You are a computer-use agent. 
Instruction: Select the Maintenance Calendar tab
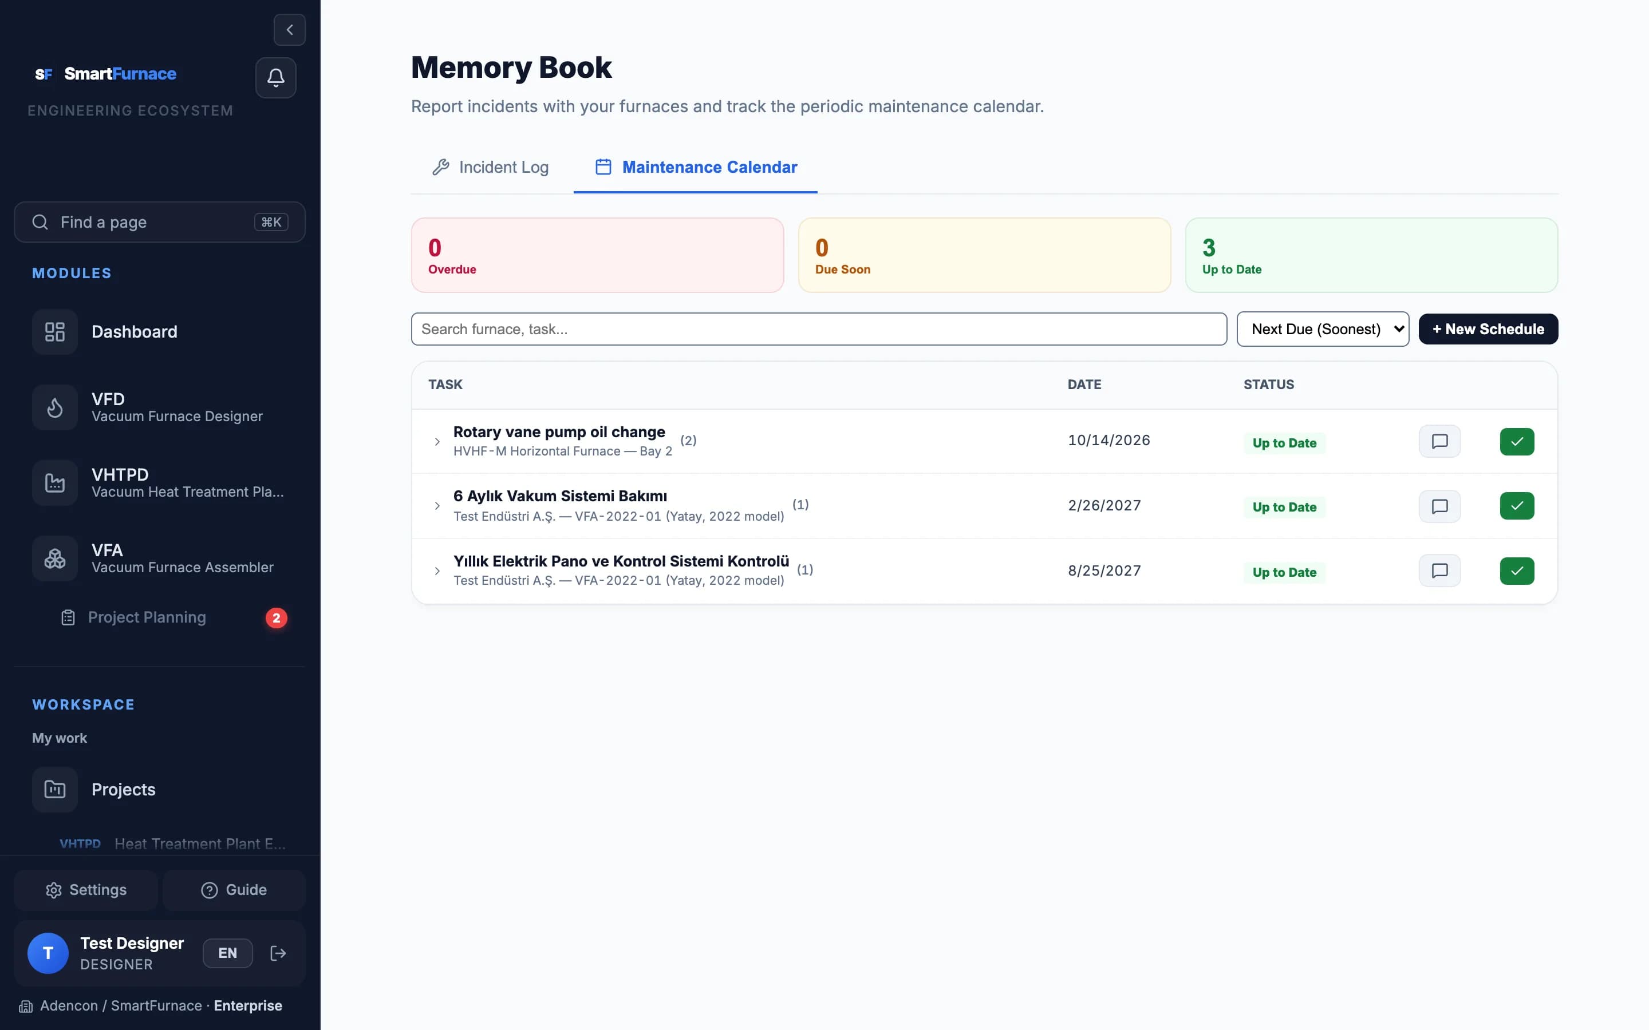[696, 167]
